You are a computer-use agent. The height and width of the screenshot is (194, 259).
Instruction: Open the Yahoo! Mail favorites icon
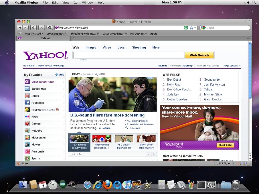[27, 89]
